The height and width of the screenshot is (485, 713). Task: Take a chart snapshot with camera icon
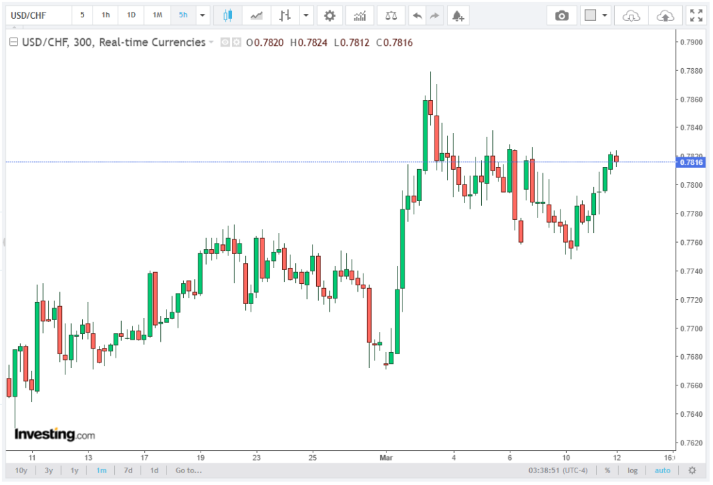tap(561, 15)
